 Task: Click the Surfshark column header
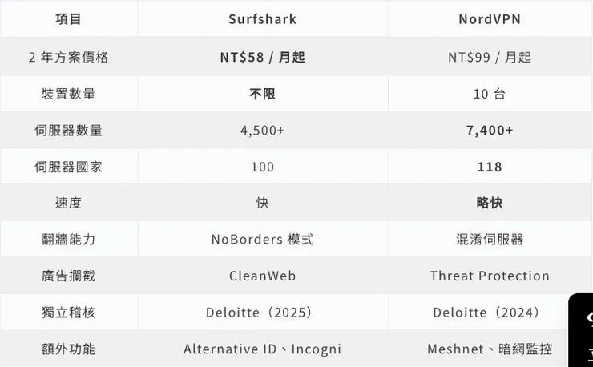click(262, 19)
